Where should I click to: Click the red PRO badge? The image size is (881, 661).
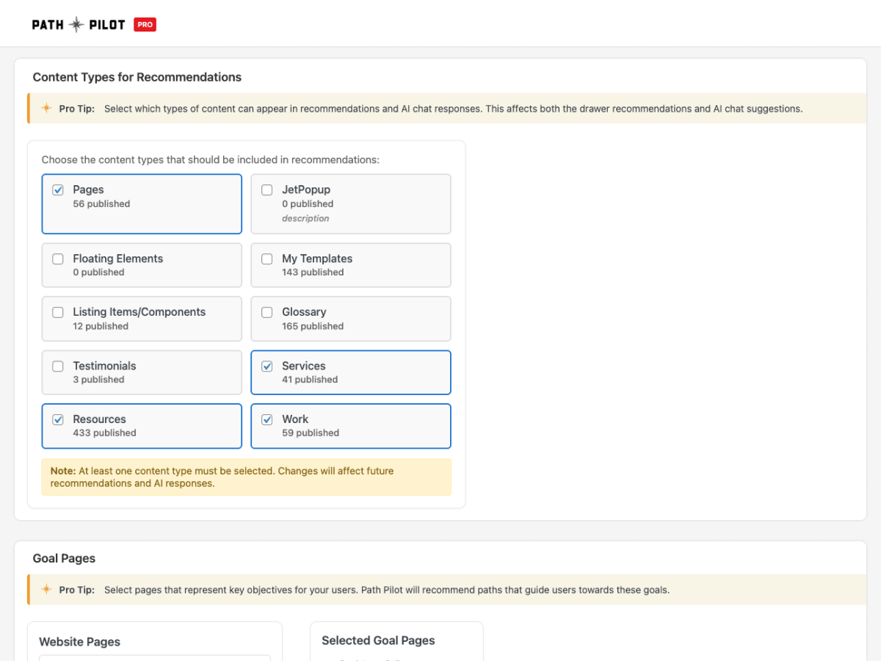145,25
